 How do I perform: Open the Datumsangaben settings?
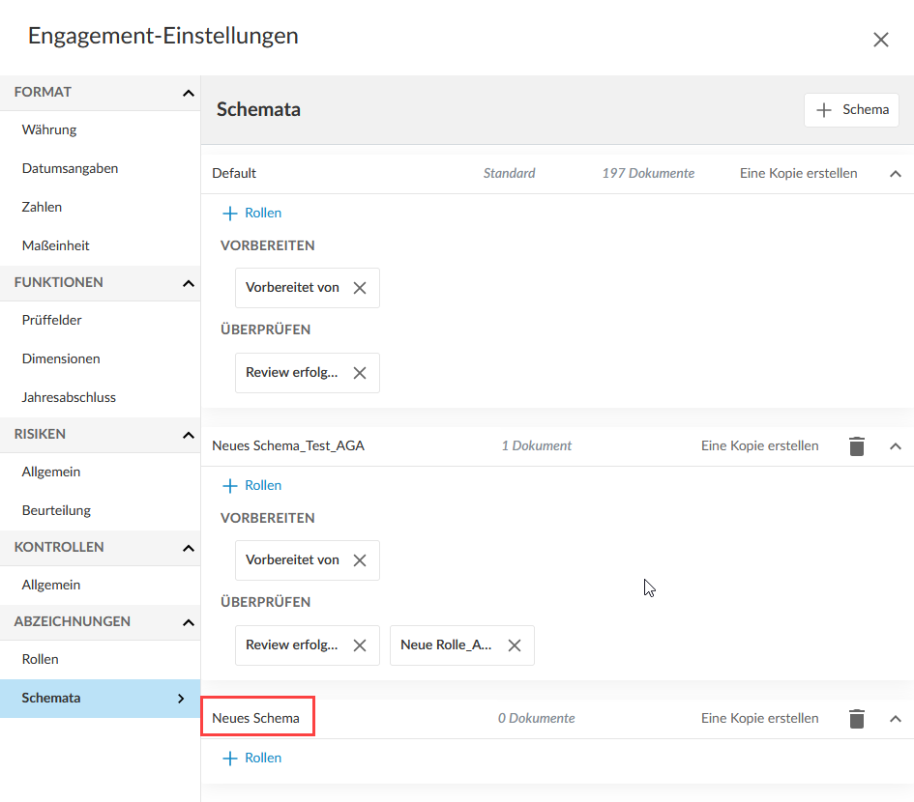(101, 168)
